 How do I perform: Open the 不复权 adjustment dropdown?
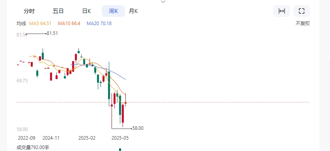pyautogui.click(x=303, y=24)
